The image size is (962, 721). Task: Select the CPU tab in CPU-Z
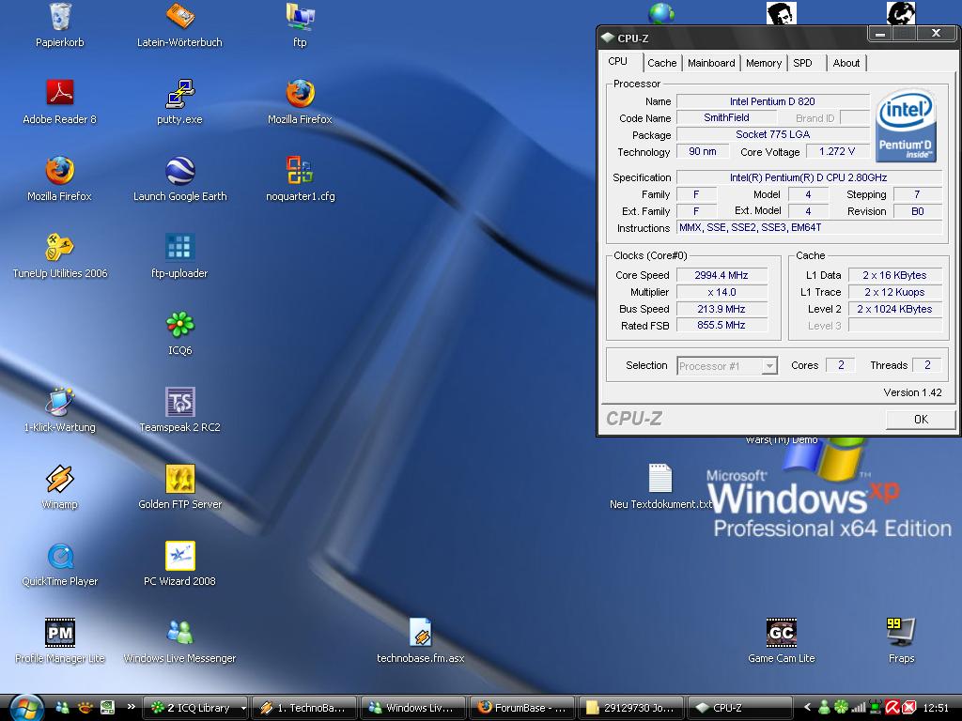[x=618, y=61]
